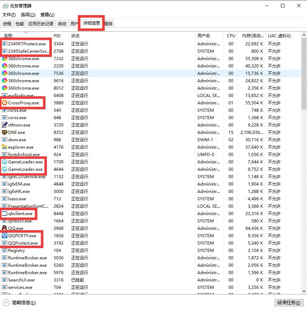The image size is (307, 311).
Task: Select the 详细信息 tab
Action: click(x=92, y=23)
